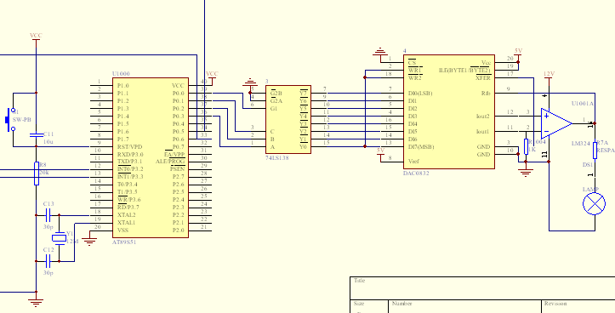Select capacitor C13 30p
This screenshot has height=313, width=615.
tap(48, 215)
